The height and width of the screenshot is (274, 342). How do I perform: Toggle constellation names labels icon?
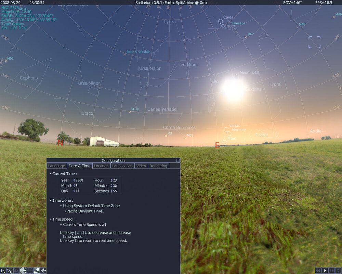pos(10,271)
